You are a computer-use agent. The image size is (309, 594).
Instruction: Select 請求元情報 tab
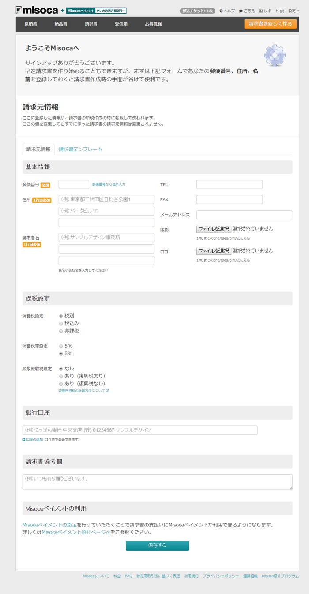38,149
